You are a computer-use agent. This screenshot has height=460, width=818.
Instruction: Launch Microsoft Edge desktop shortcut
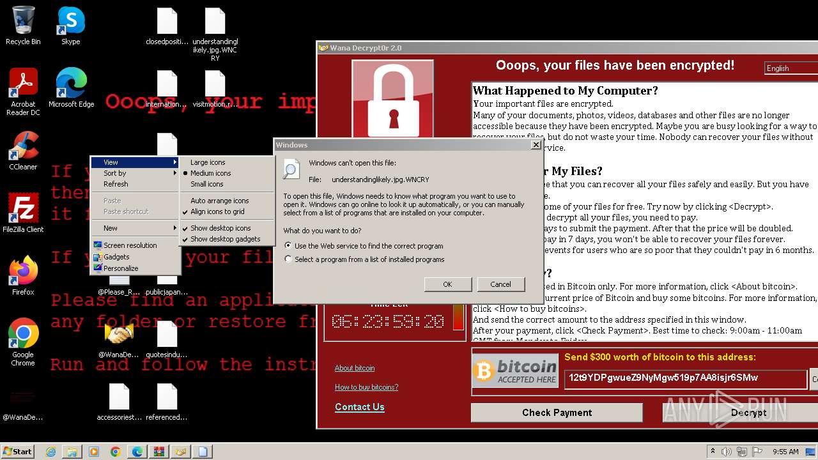(x=71, y=88)
